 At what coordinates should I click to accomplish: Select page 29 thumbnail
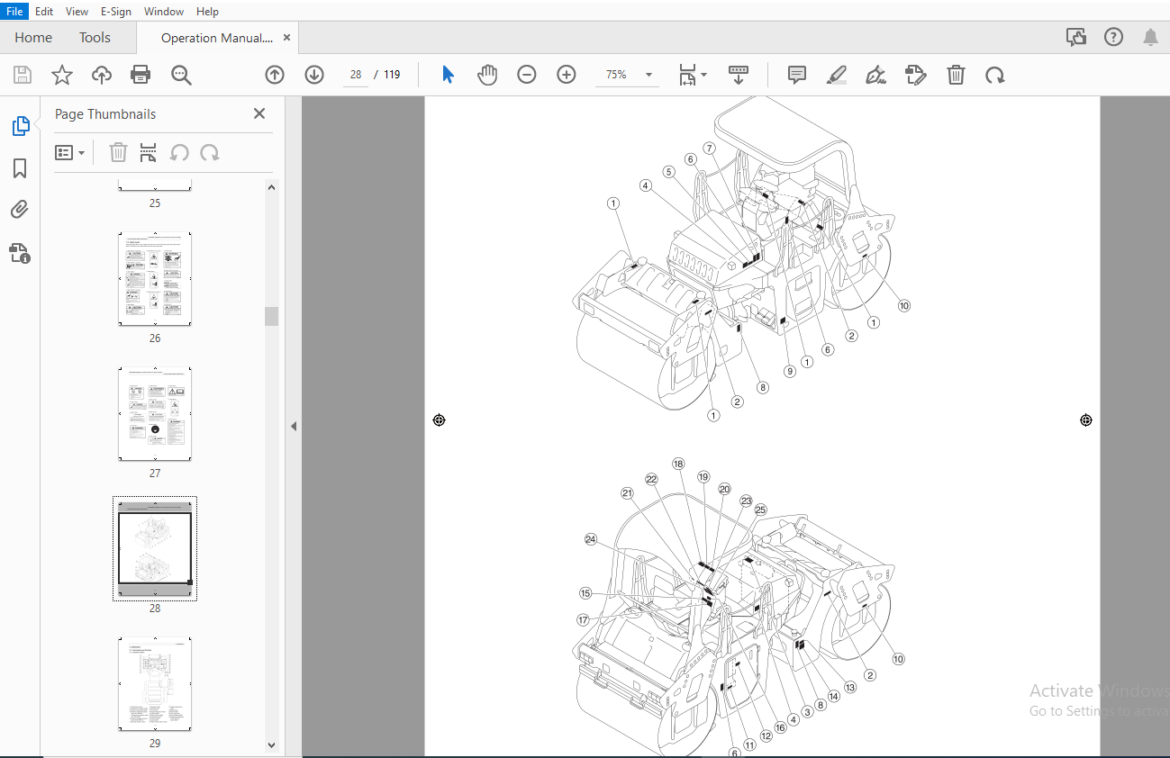tap(155, 683)
